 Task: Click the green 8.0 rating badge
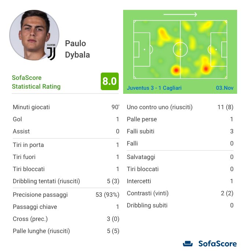110,81
